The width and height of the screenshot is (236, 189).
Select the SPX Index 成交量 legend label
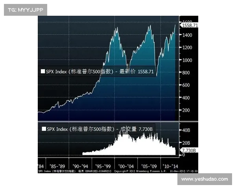(100, 129)
